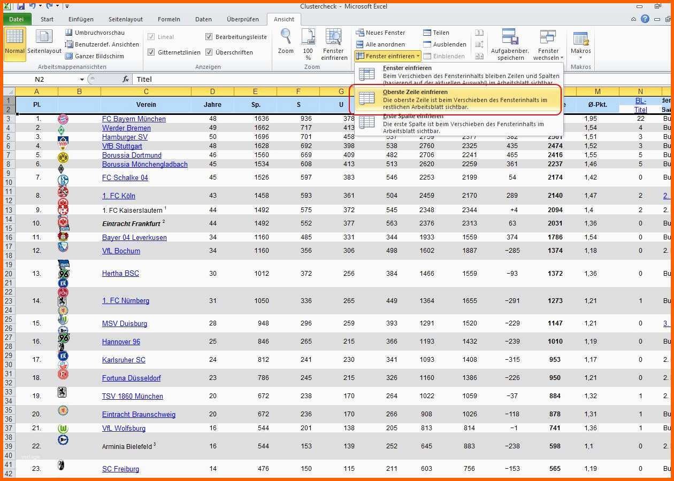Open Excel help question mark
Screen dimensions: 674x481
pos(645,19)
